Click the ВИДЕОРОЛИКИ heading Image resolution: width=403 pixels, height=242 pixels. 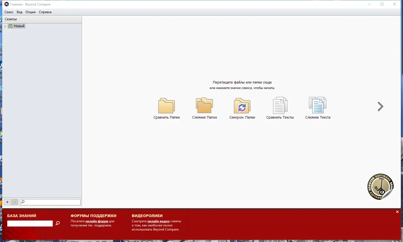[147, 216]
